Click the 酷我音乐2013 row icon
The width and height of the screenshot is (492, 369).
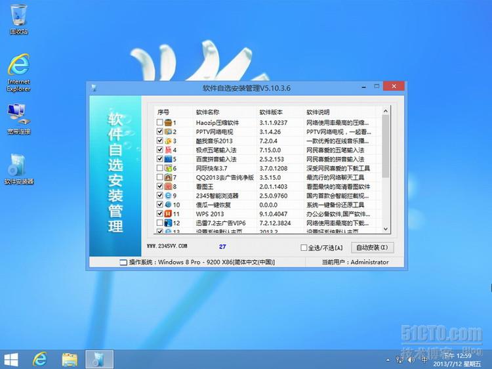pyautogui.click(x=168, y=141)
